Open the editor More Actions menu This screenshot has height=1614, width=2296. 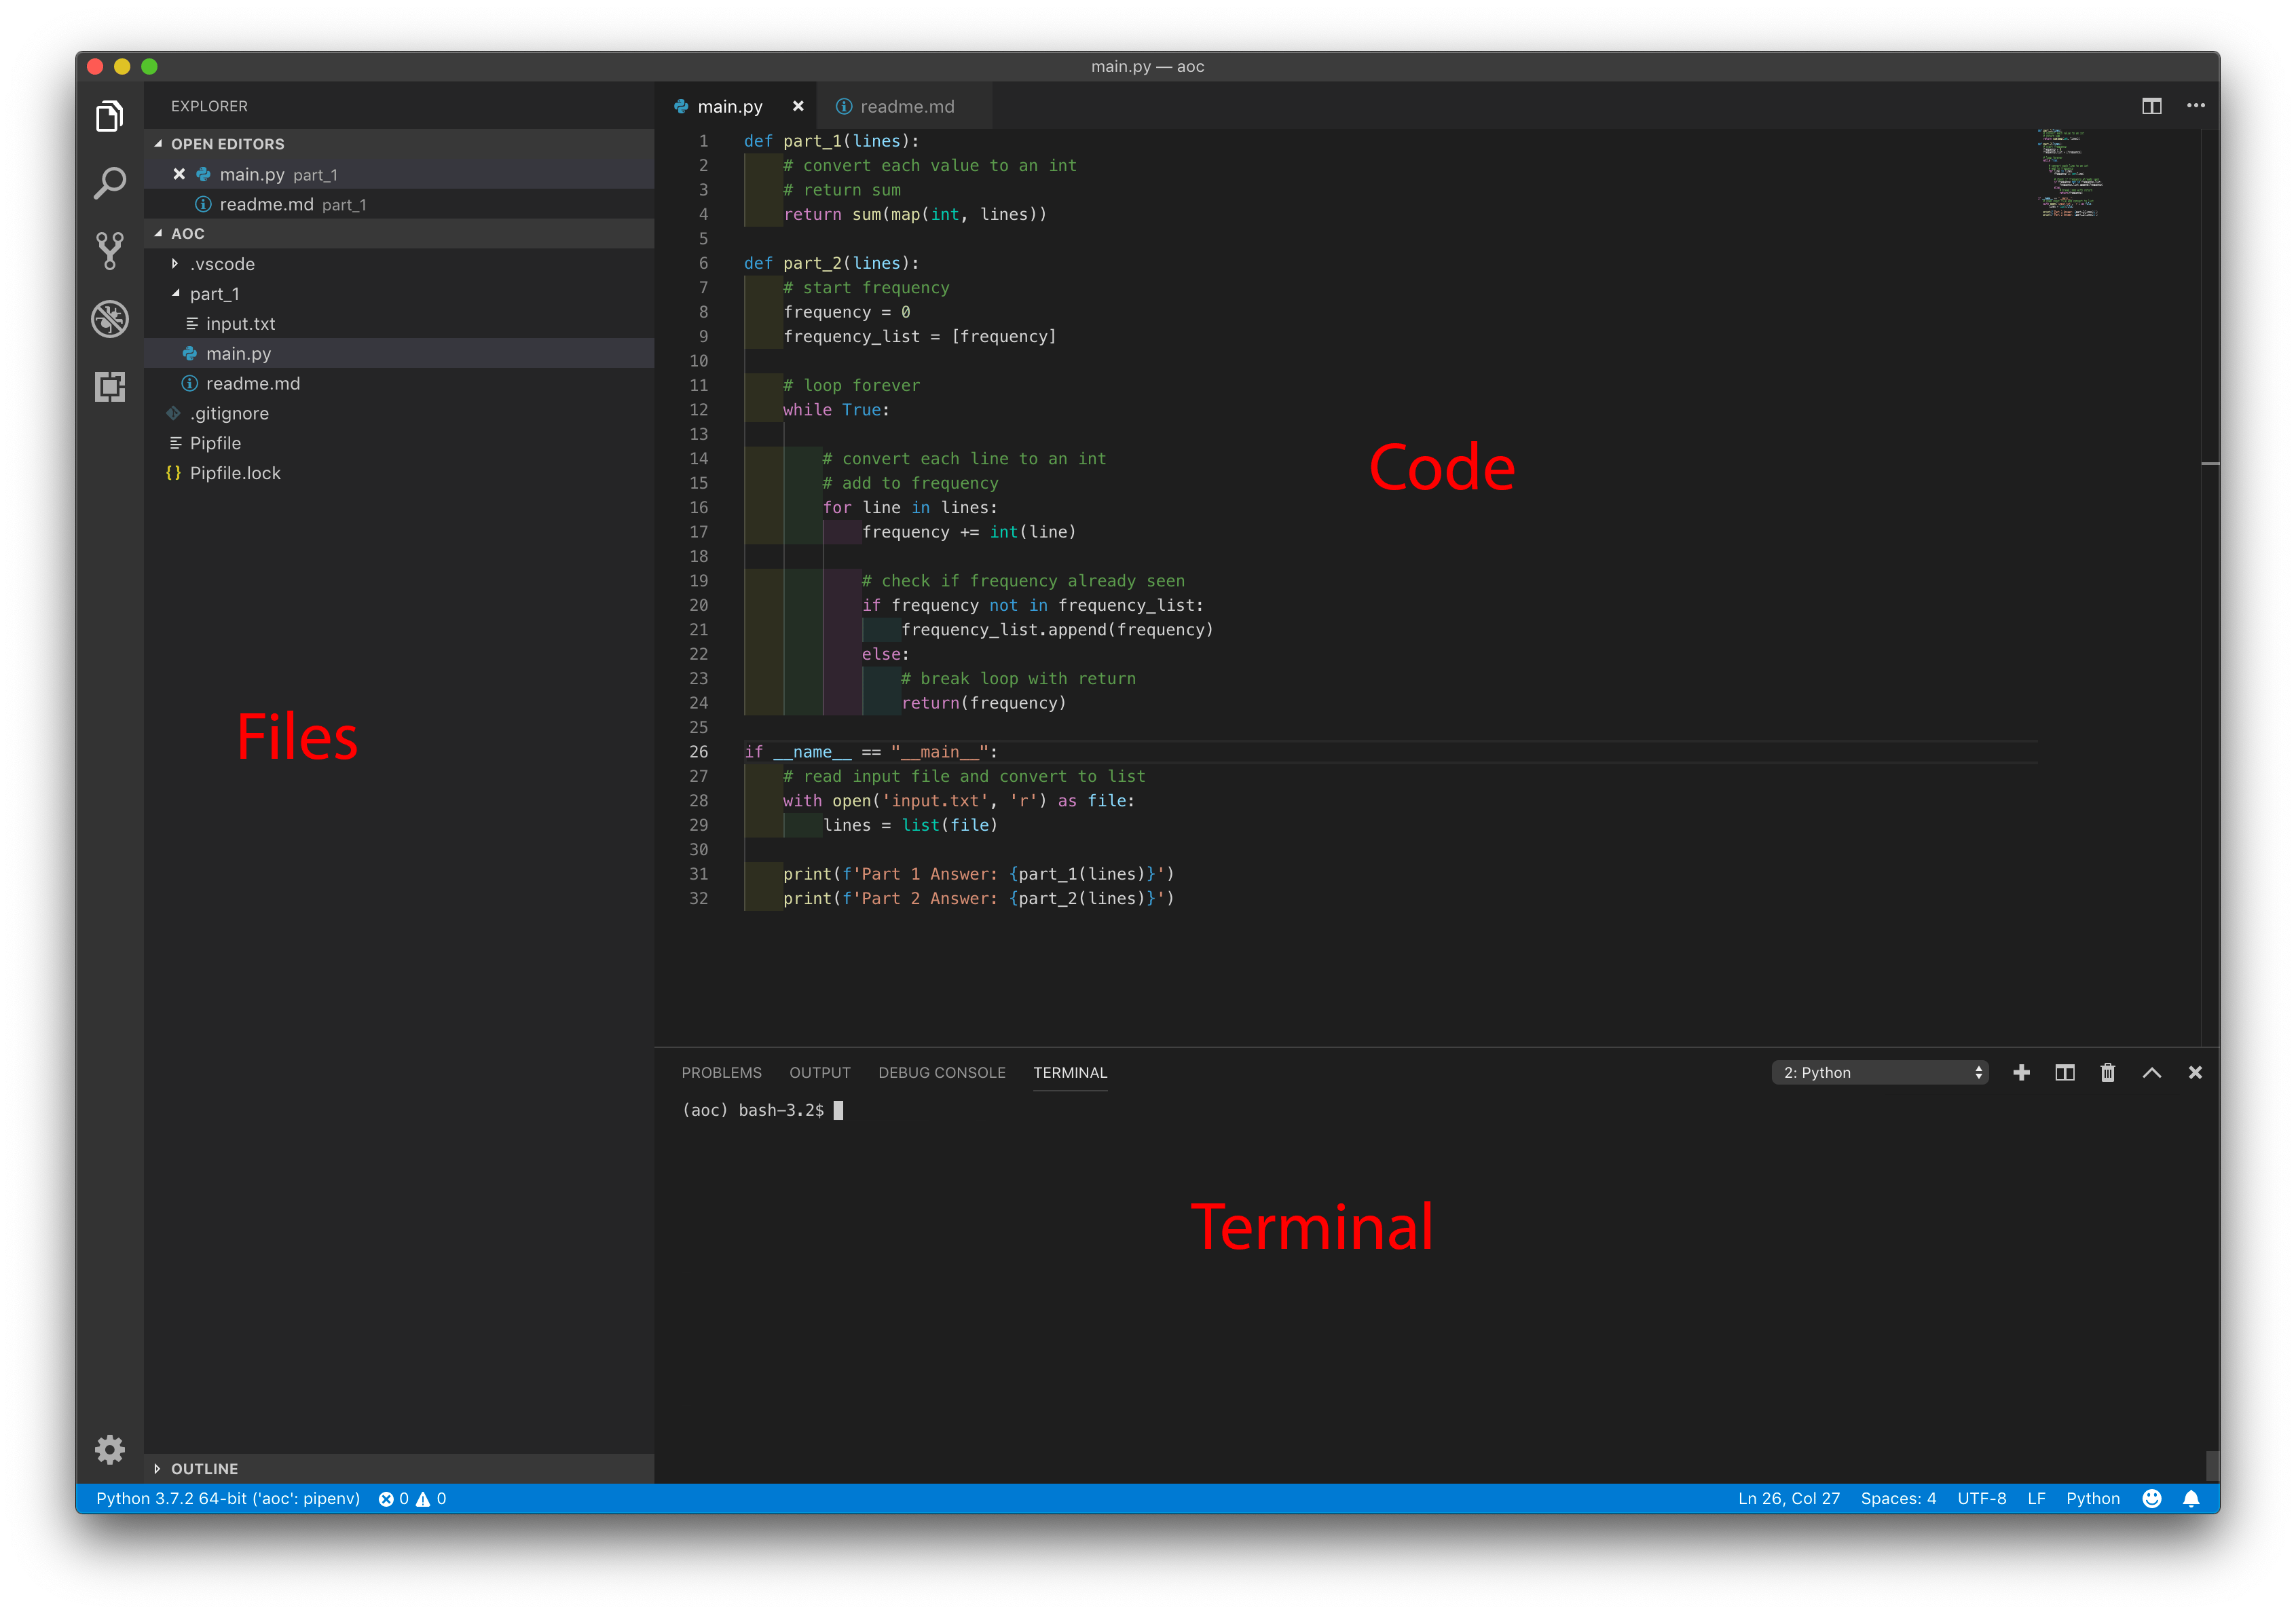coord(2195,106)
